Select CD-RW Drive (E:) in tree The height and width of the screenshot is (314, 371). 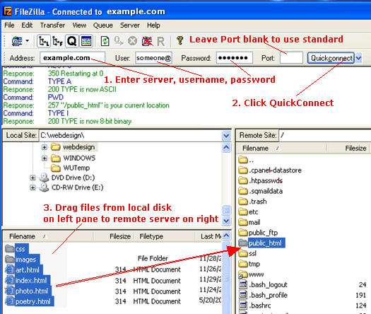click(x=77, y=187)
